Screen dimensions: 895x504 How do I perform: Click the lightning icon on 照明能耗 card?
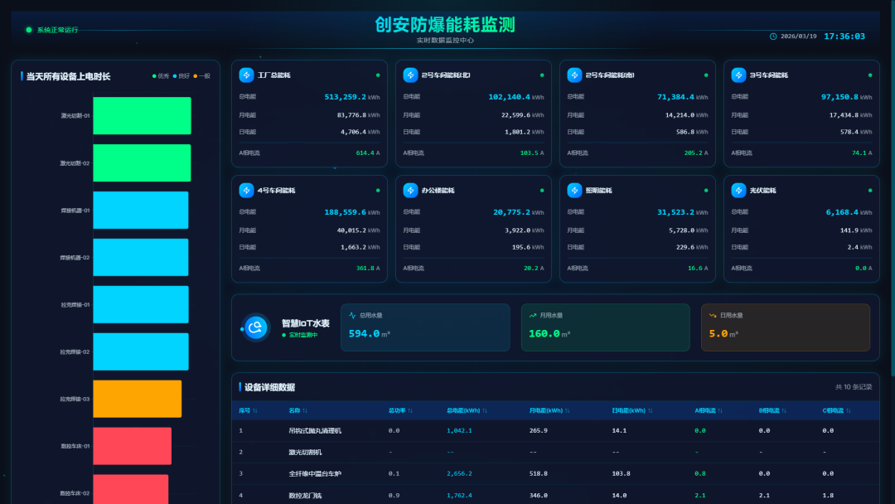(574, 191)
